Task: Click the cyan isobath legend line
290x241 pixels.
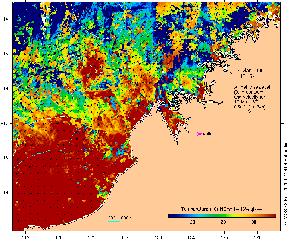Action: tap(114, 221)
